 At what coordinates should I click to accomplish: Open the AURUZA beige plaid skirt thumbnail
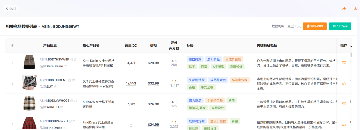point(29,103)
